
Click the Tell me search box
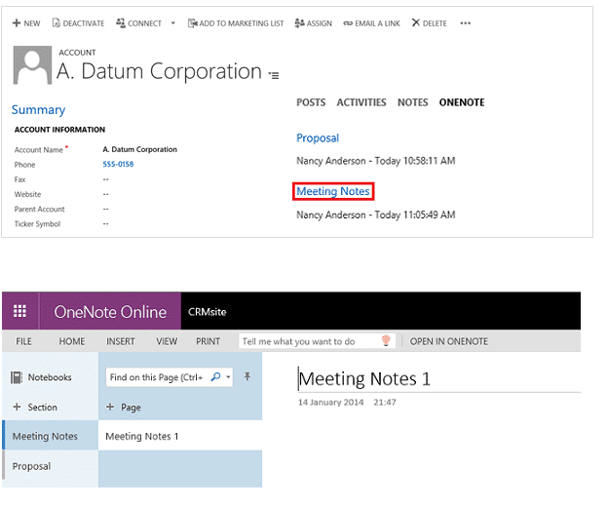pyautogui.click(x=310, y=342)
